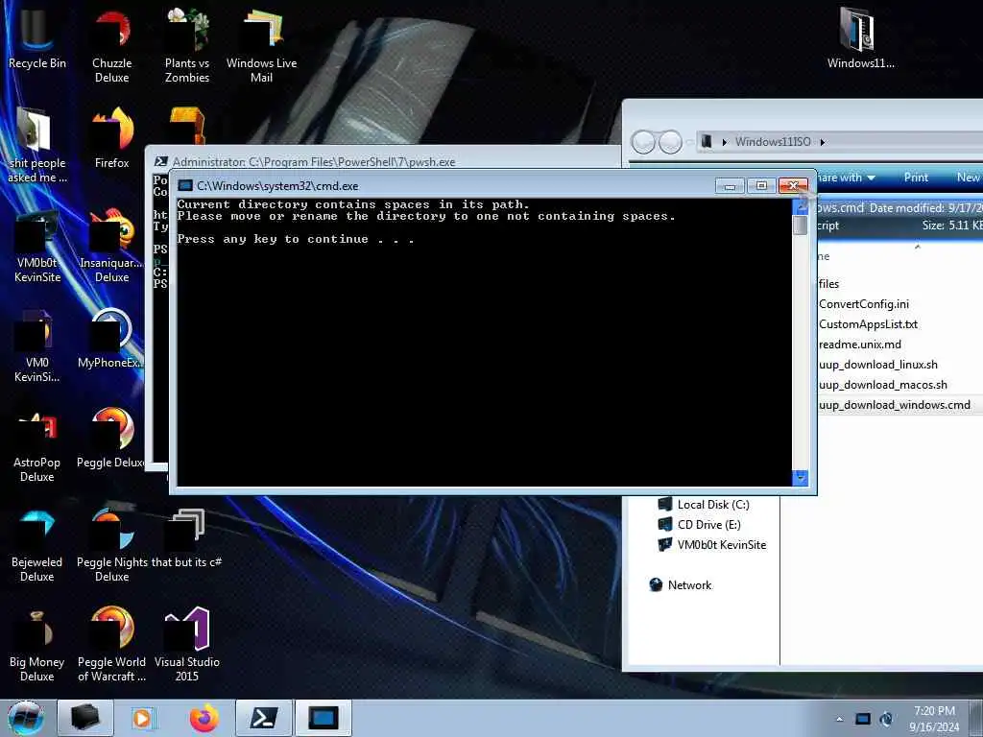This screenshot has width=983, height=737.
Task: Launch the Firefox desktop shortcut
Action: [111, 138]
